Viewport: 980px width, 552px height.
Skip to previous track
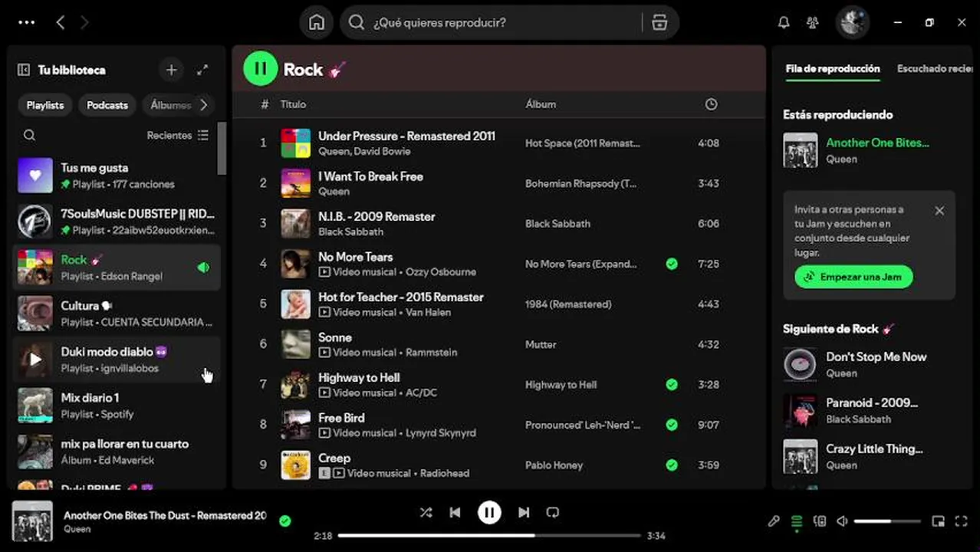pos(455,512)
